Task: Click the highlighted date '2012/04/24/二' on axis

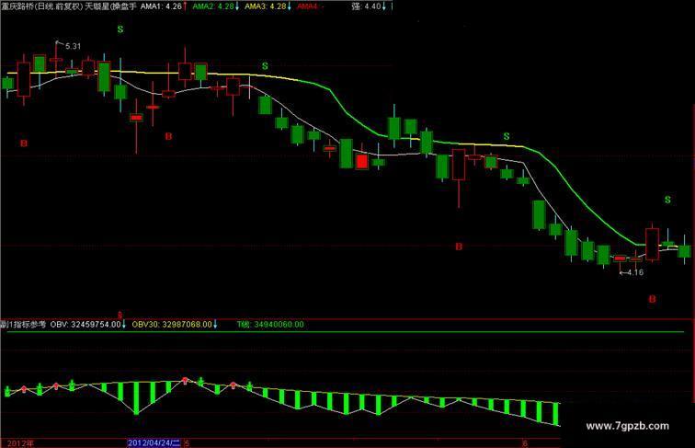Action: (x=154, y=442)
